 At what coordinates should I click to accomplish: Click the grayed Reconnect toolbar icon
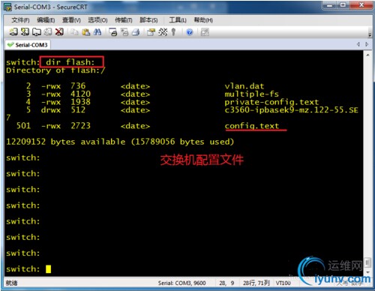pyautogui.click(x=48, y=31)
